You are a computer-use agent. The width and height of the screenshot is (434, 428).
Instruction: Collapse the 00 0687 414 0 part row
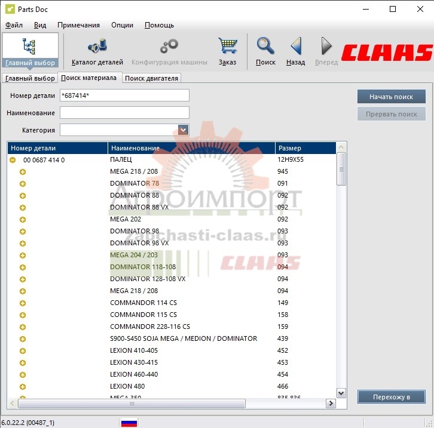13,160
